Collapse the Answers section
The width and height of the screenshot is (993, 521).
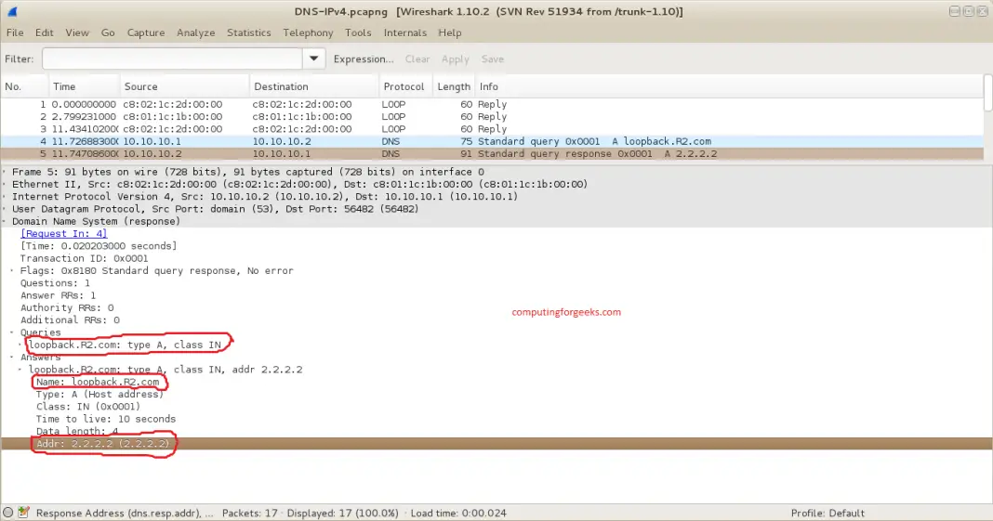pyautogui.click(x=13, y=358)
